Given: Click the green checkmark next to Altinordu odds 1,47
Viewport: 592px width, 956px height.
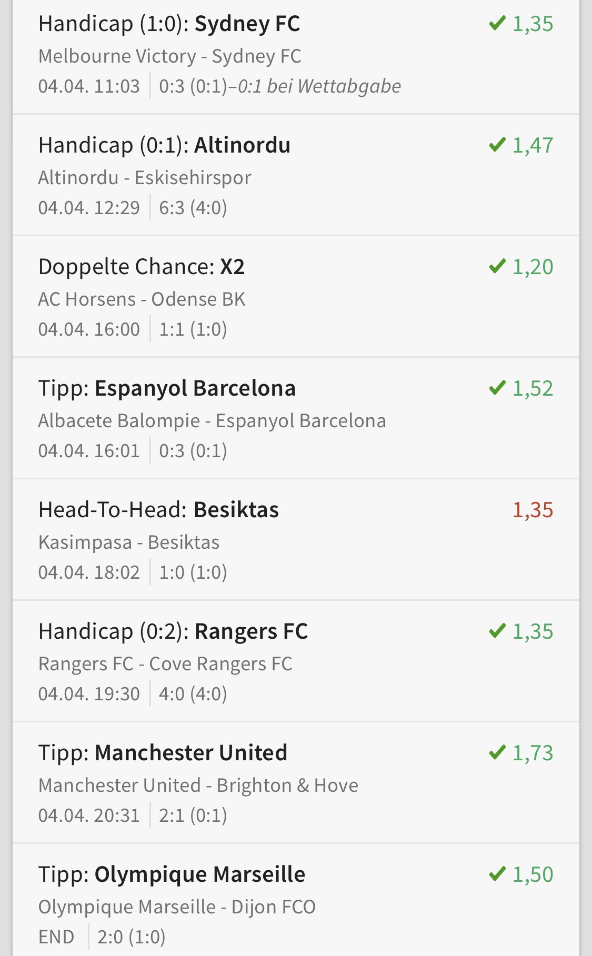Looking at the screenshot, I should [x=497, y=145].
